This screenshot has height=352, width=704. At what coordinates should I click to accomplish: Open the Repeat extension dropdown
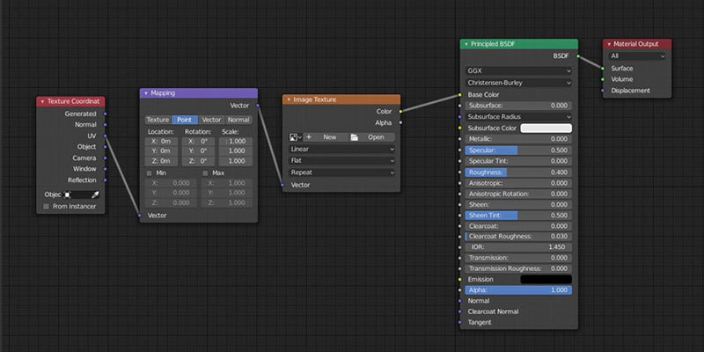[x=341, y=172]
